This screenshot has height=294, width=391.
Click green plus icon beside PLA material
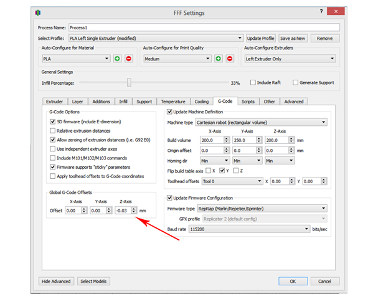(x=117, y=59)
